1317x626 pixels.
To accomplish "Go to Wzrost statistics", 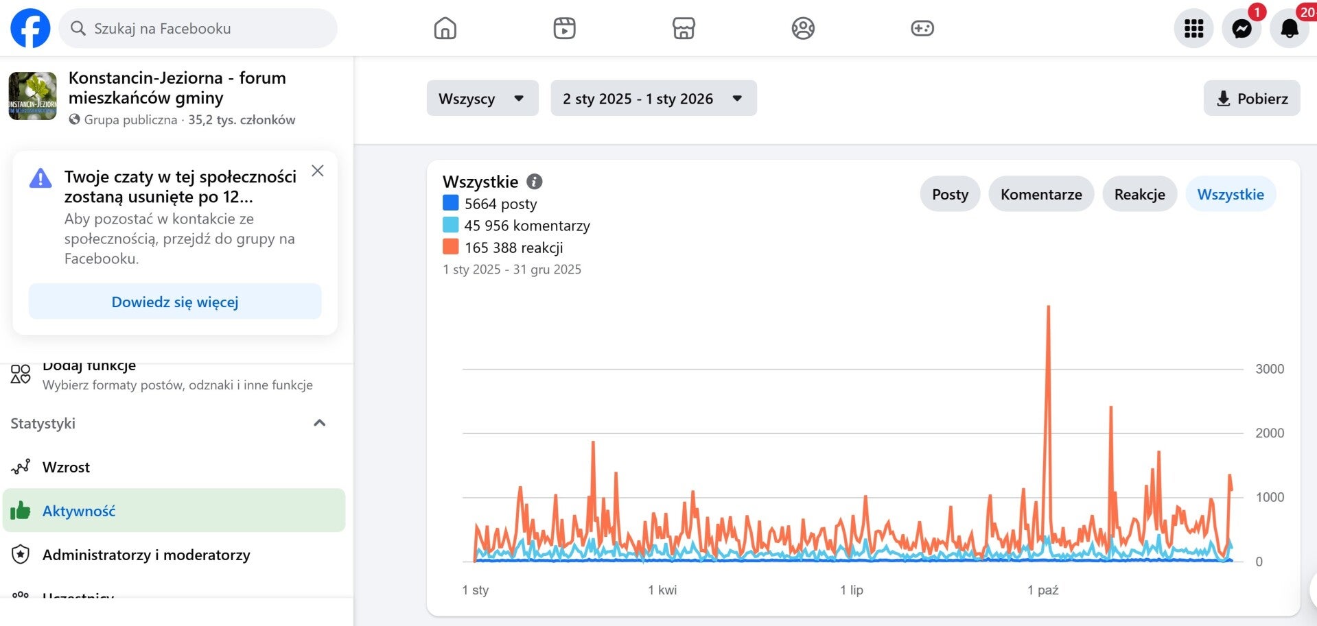I will coord(66,468).
